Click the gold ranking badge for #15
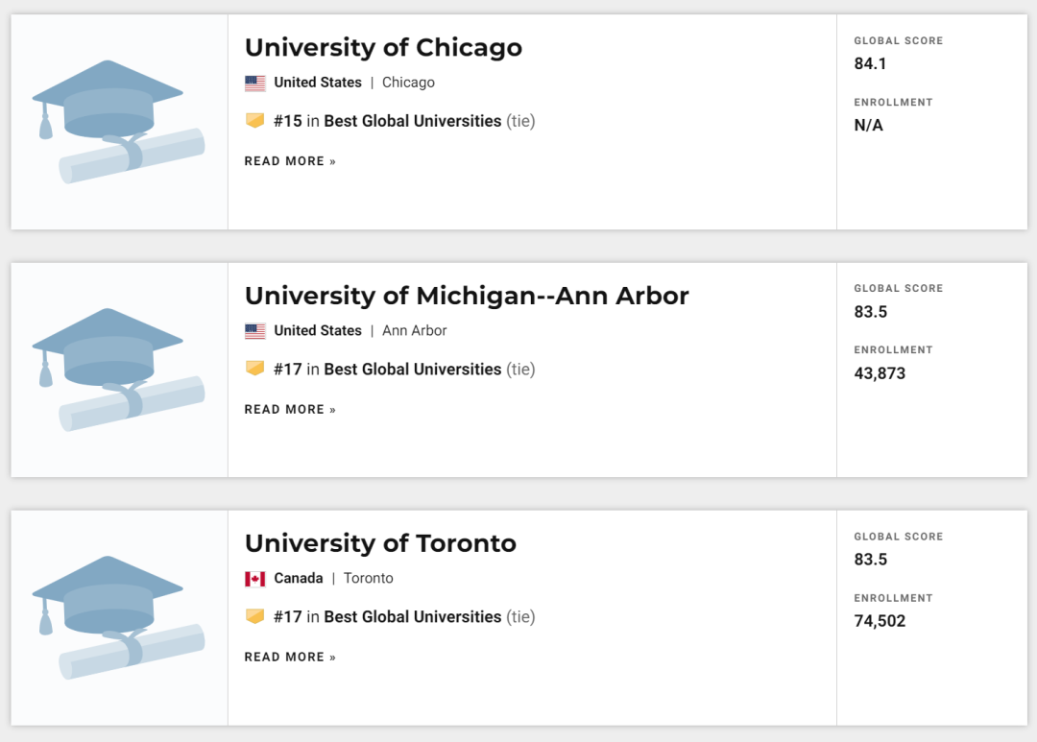1037x742 pixels. point(255,120)
